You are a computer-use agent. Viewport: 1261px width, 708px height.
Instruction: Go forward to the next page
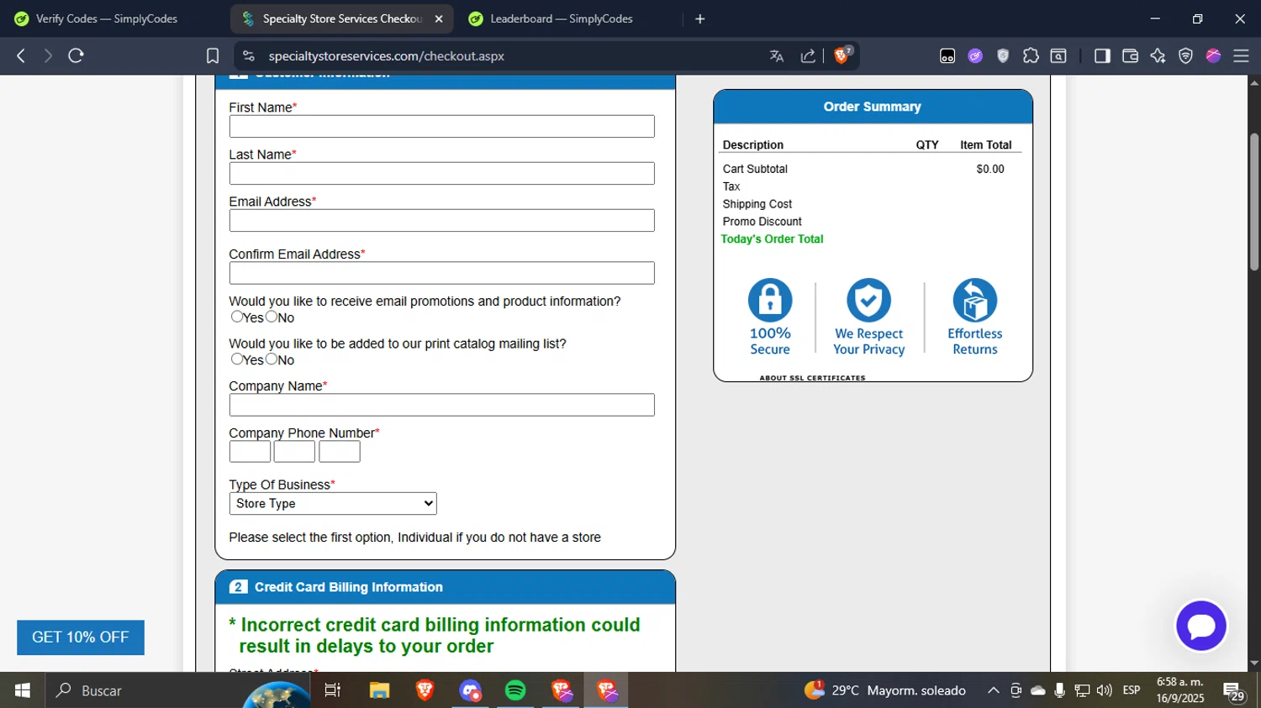tap(48, 55)
